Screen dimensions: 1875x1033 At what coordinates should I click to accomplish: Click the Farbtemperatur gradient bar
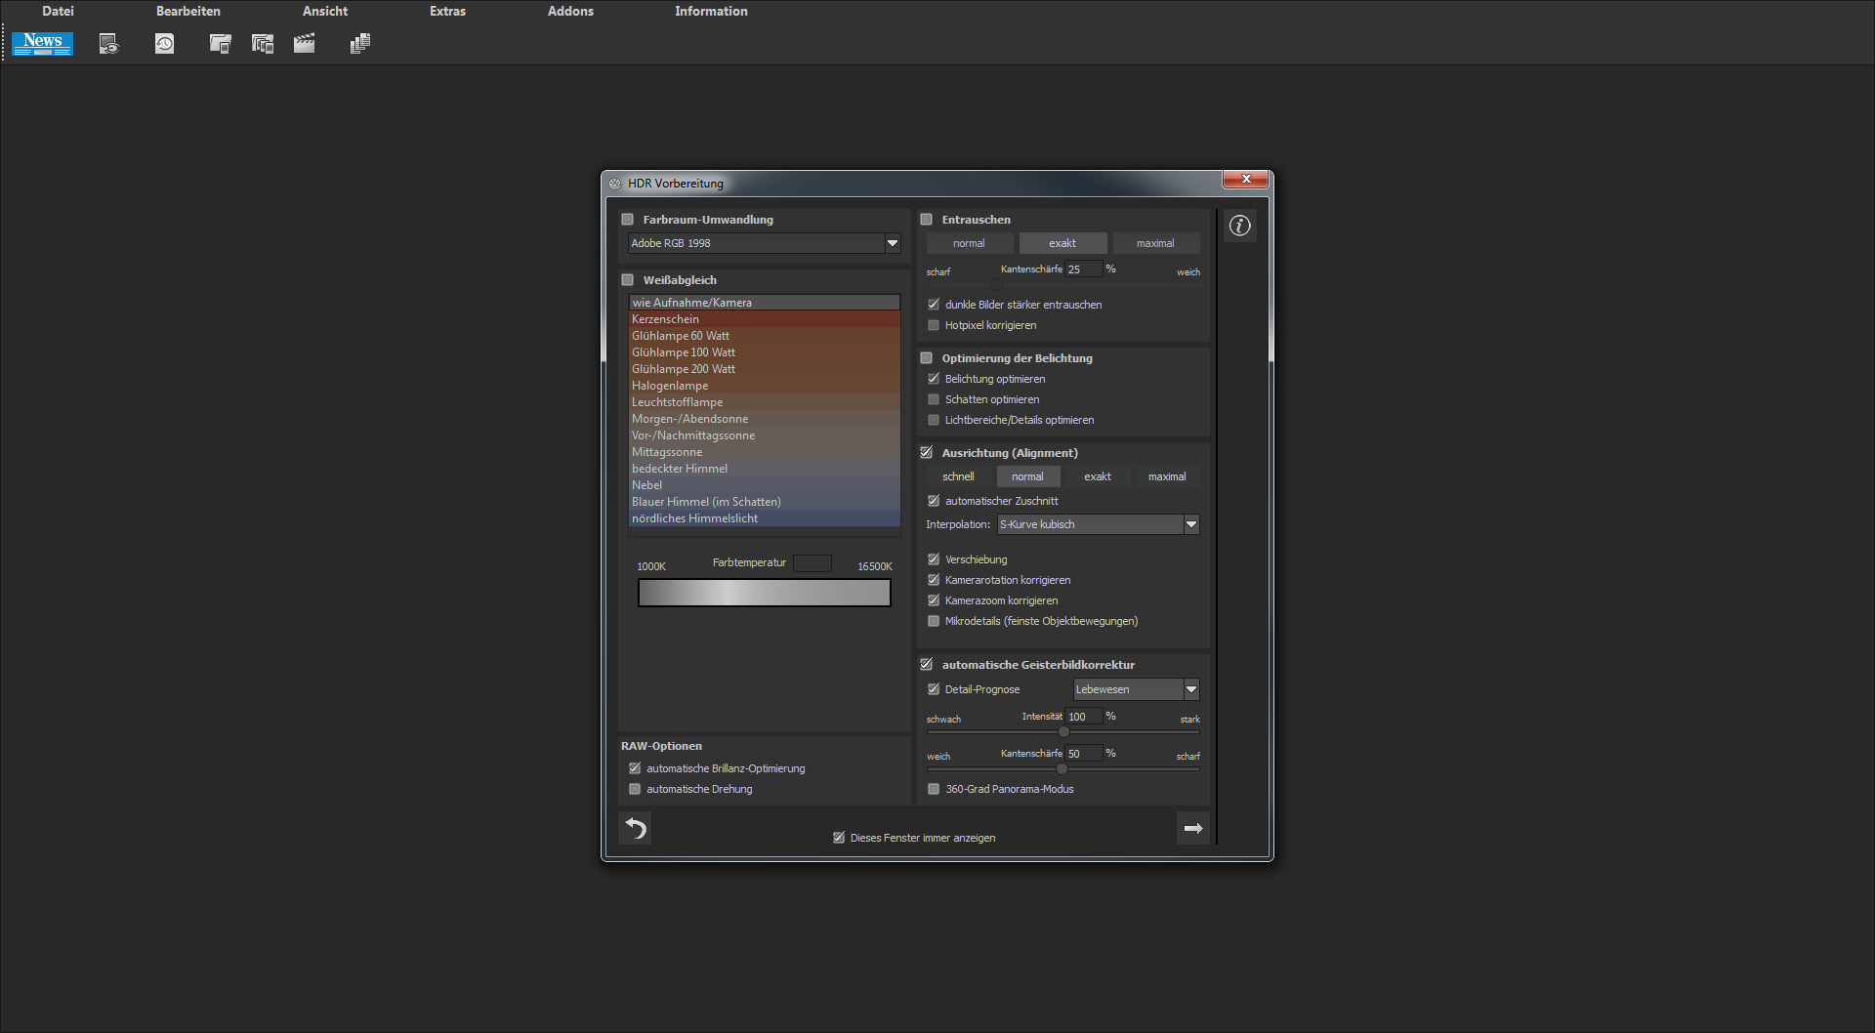click(x=765, y=593)
